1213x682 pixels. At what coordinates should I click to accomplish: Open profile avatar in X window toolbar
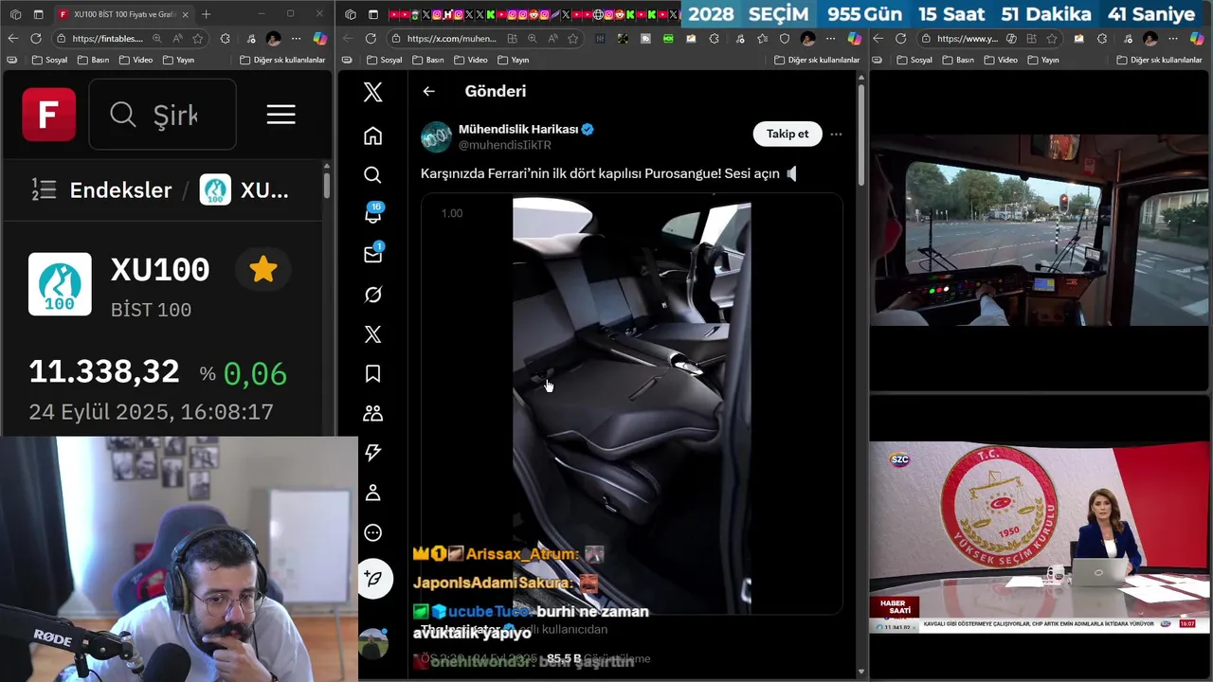tap(807, 39)
